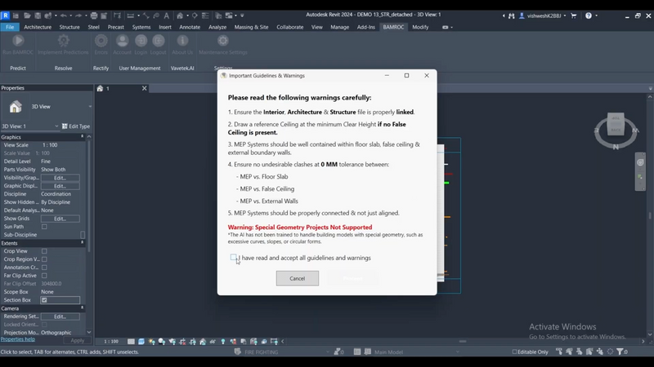Click Edit button for Visibility/Graphics
This screenshot has width=654, height=367.
pyautogui.click(x=60, y=178)
